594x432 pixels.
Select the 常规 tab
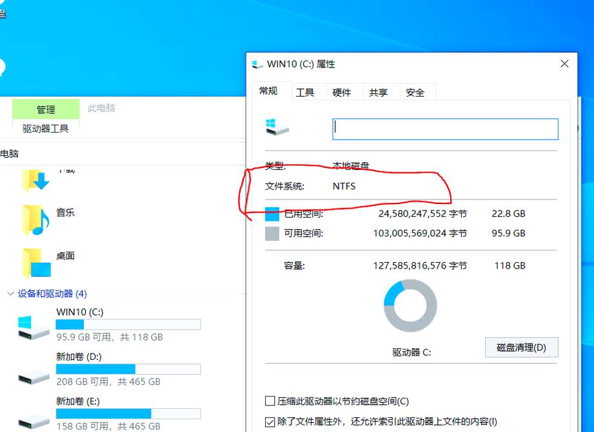click(268, 91)
